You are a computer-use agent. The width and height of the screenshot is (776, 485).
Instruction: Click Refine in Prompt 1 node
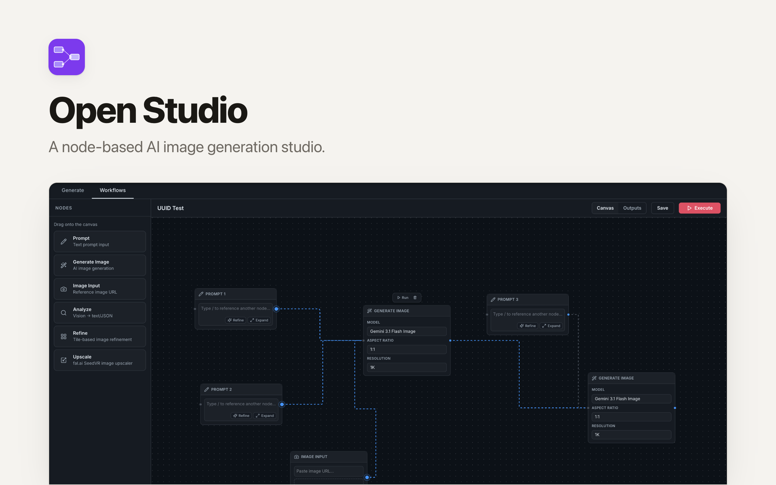pos(236,320)
